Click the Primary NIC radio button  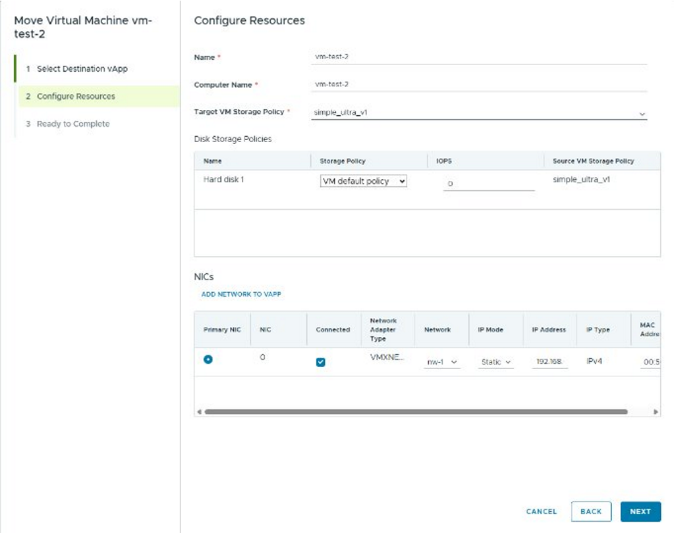click(208, 359)
